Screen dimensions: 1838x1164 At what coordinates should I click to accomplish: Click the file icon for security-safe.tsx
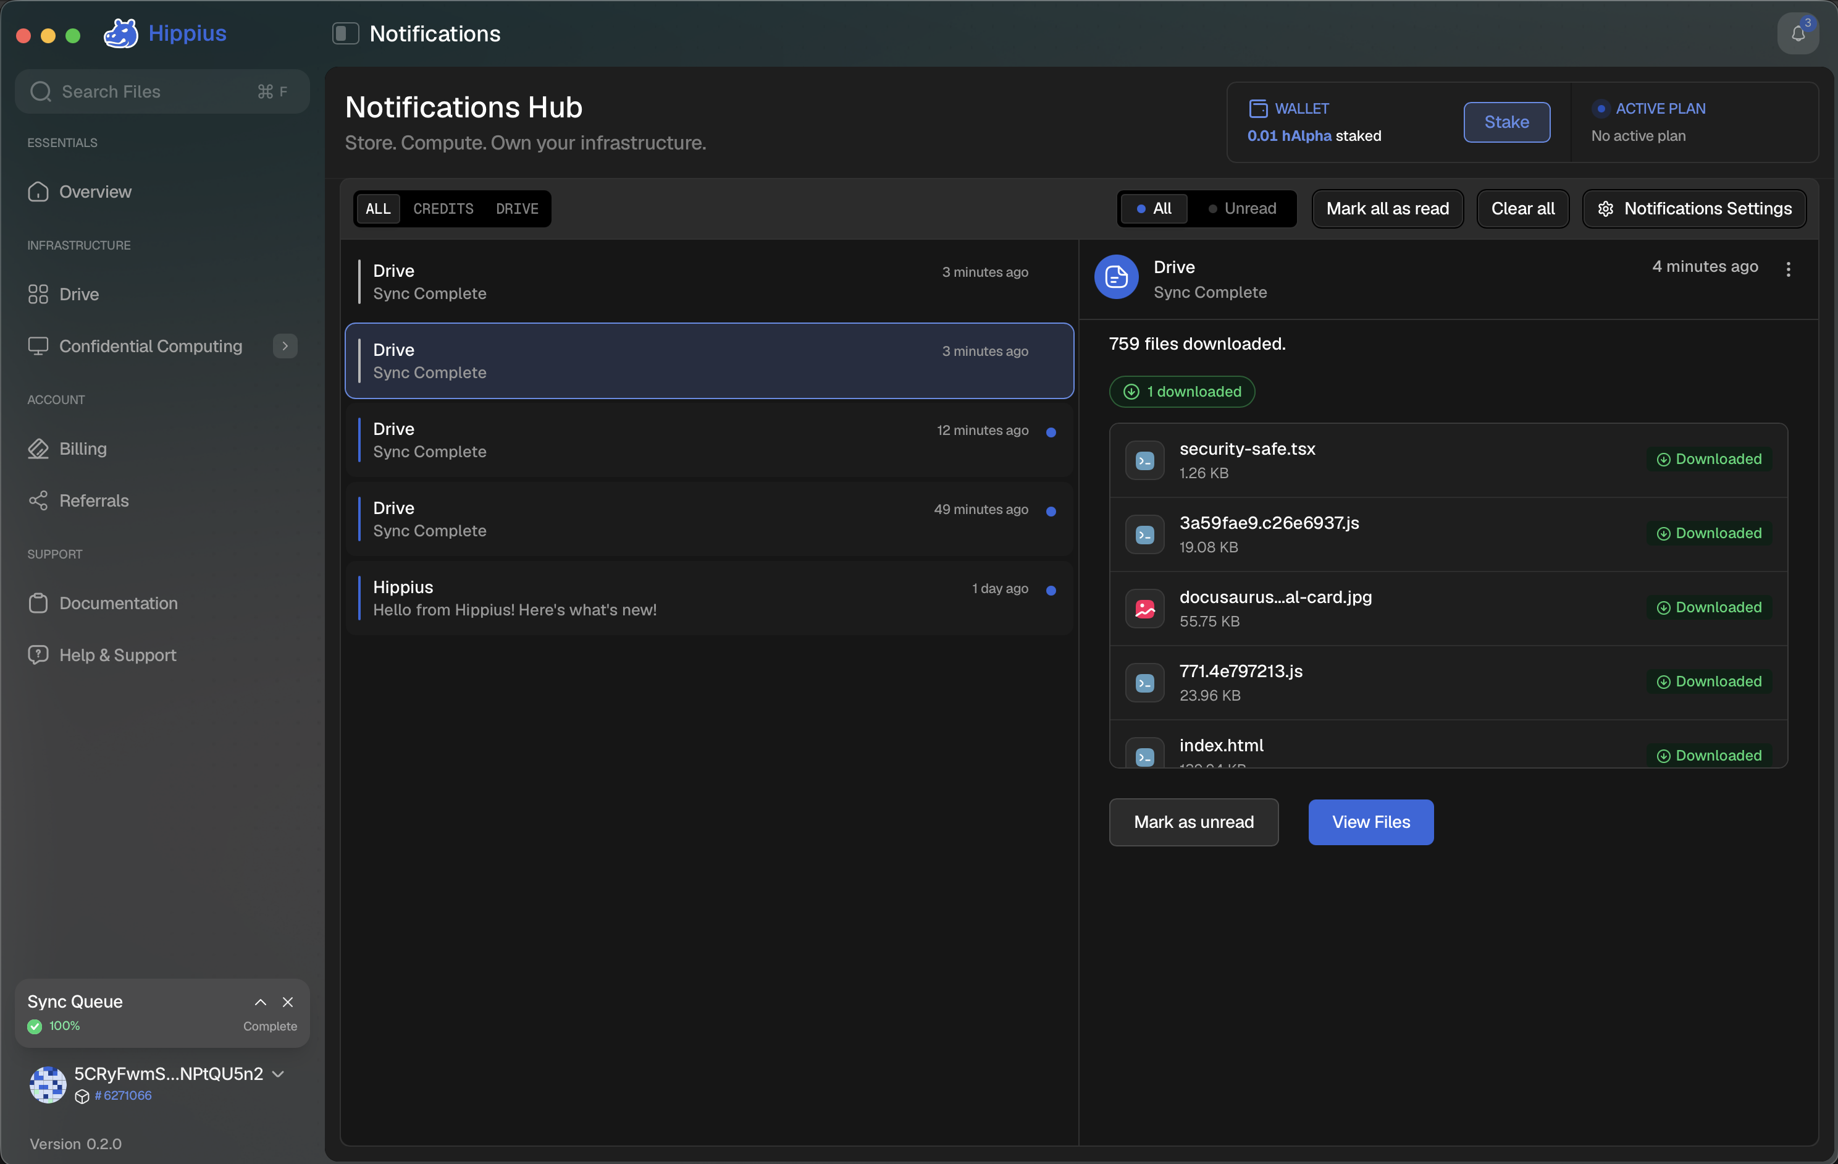pos(1144,460)
